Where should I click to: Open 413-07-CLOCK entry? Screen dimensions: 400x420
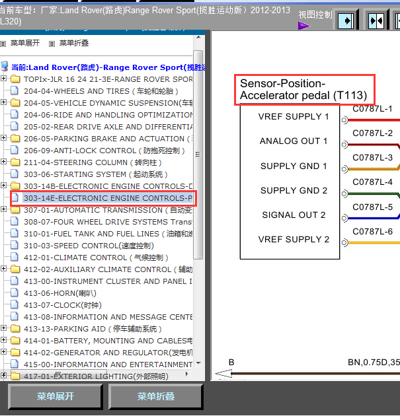(x=63, y=305)
